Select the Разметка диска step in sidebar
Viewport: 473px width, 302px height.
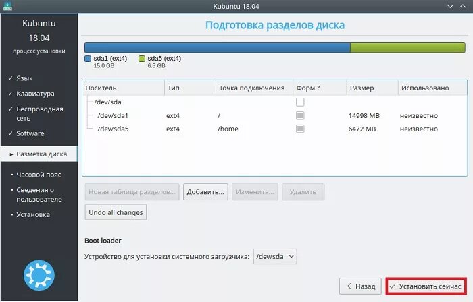39,154
